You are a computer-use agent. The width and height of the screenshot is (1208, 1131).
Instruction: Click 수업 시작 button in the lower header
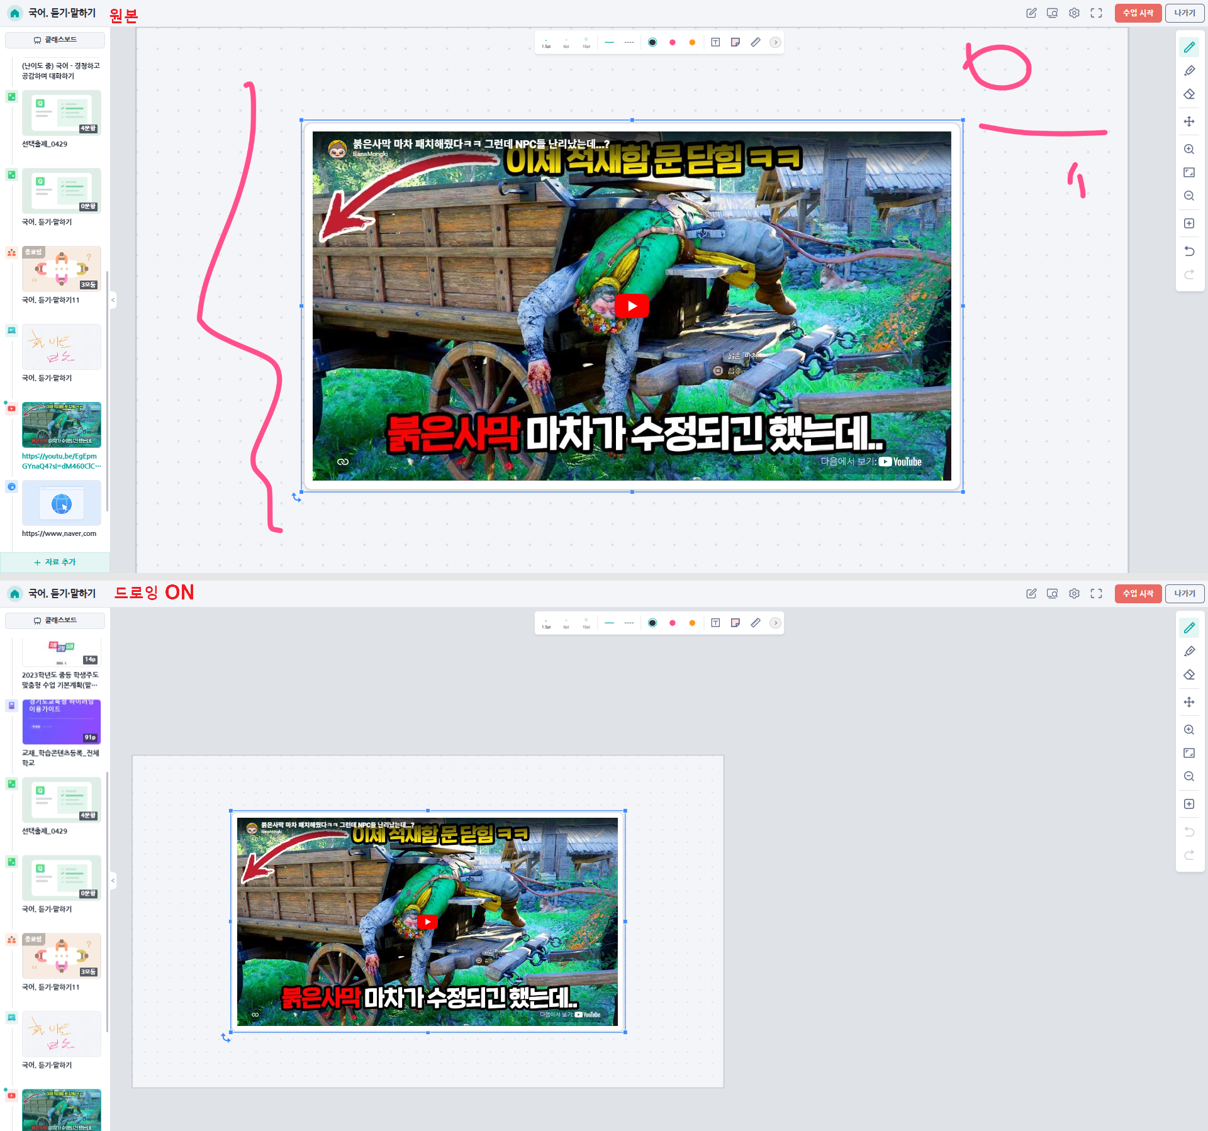pyautogui.click(x=1138, y=594)
